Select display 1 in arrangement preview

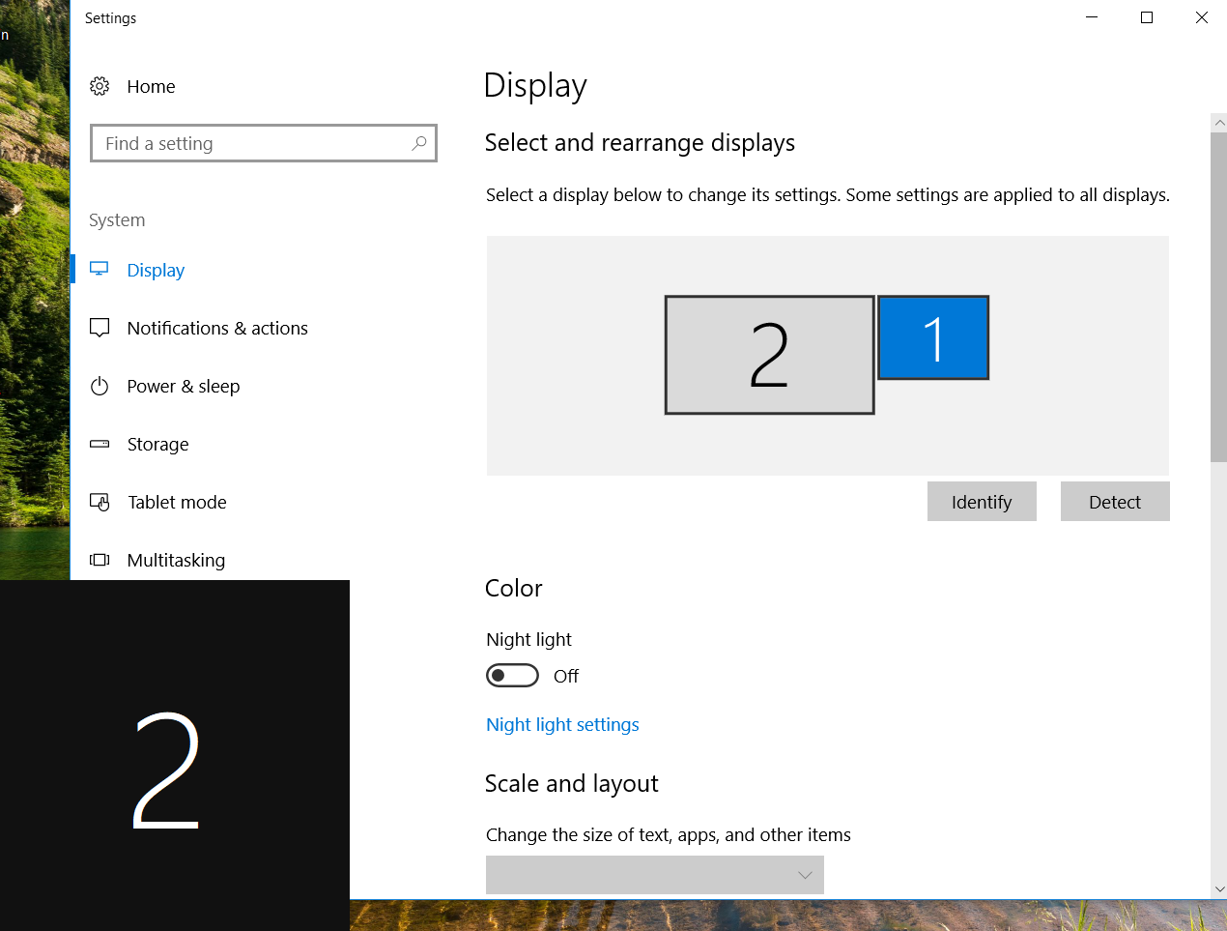(x=933, y=337)
